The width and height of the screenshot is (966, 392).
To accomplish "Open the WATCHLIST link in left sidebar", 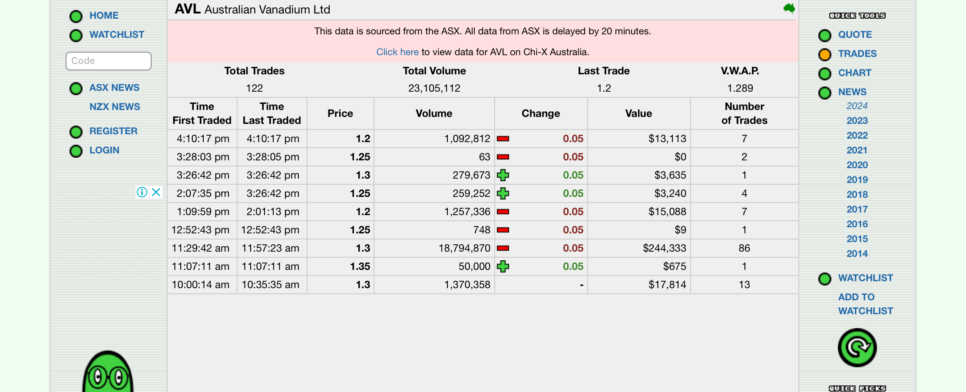I will click(116, 34).
